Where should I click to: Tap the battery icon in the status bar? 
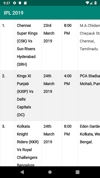pos(96,3)
